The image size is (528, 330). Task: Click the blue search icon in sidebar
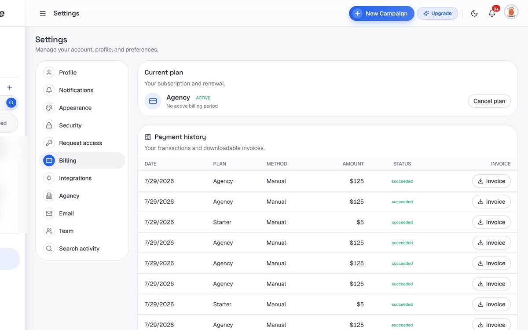11,103
